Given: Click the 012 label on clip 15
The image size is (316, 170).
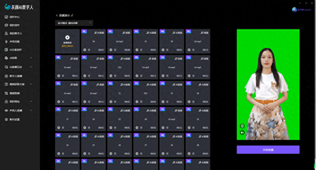Looking at the screenshot, I should point(146,93).
